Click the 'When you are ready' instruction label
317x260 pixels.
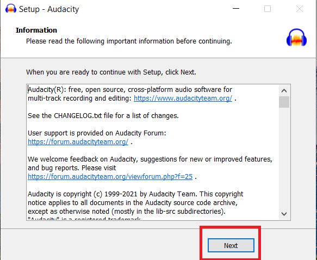(111, 72)
